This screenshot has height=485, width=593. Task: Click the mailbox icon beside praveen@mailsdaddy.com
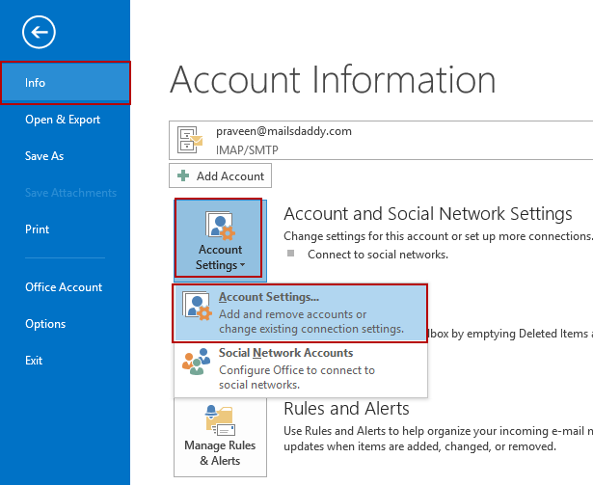190,140
